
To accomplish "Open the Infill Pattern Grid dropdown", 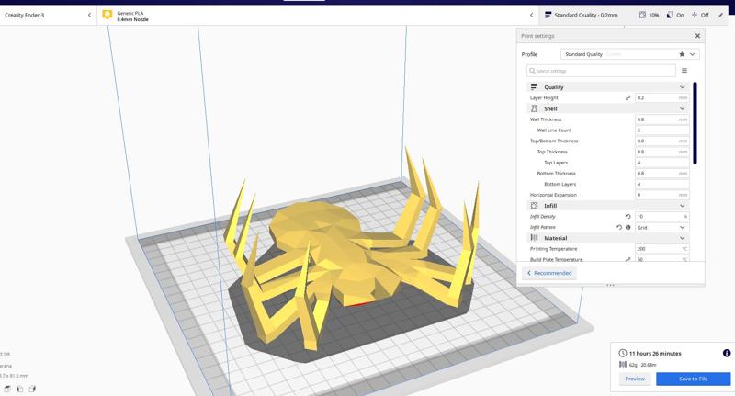I will tap(661, 227).
